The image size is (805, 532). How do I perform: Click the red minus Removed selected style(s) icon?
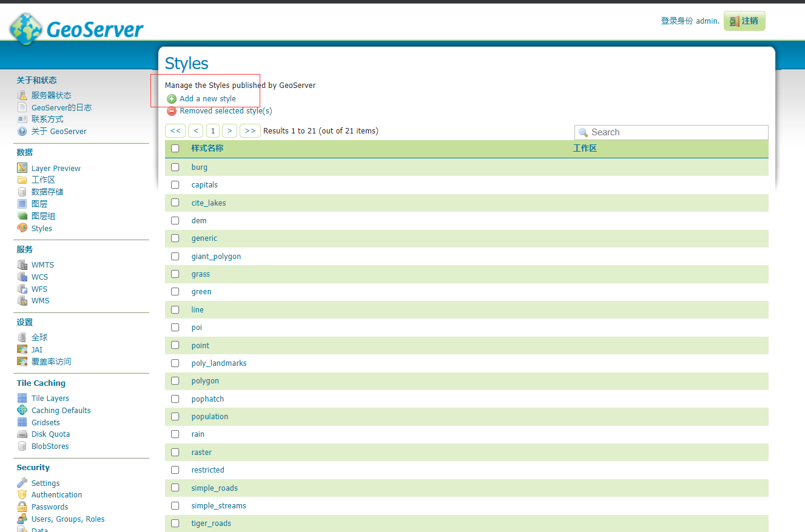coord(172,111)
